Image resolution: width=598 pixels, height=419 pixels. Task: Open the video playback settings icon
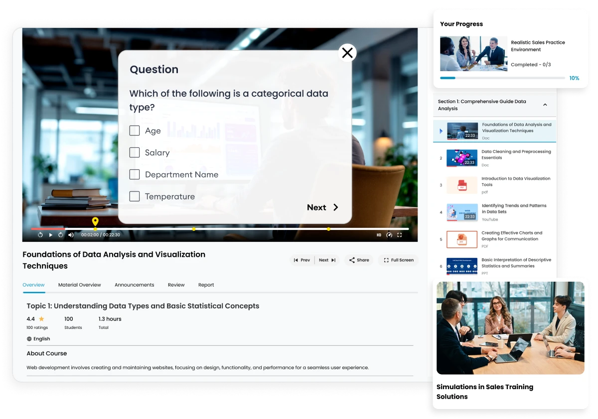(389, 234)
